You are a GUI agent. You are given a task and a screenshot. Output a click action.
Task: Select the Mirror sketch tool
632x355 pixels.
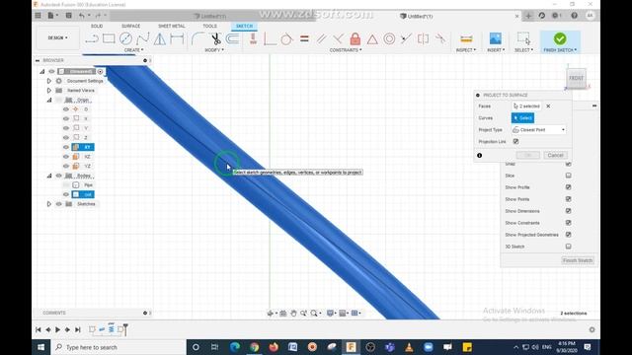click(x=160, y=38)
